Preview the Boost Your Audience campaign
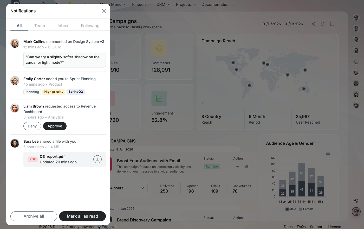The image size is (364, 229). pos(237,167)
